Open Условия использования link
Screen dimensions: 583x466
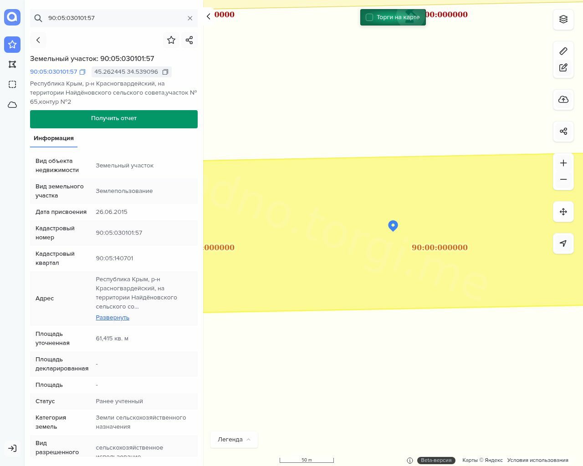537,460
